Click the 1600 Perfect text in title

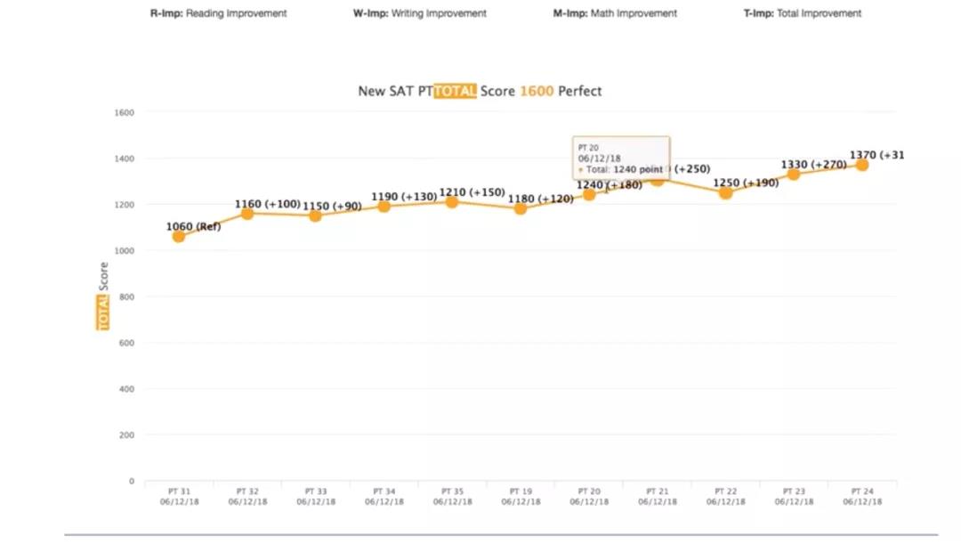pyautogui.click(x=561, y=91)
